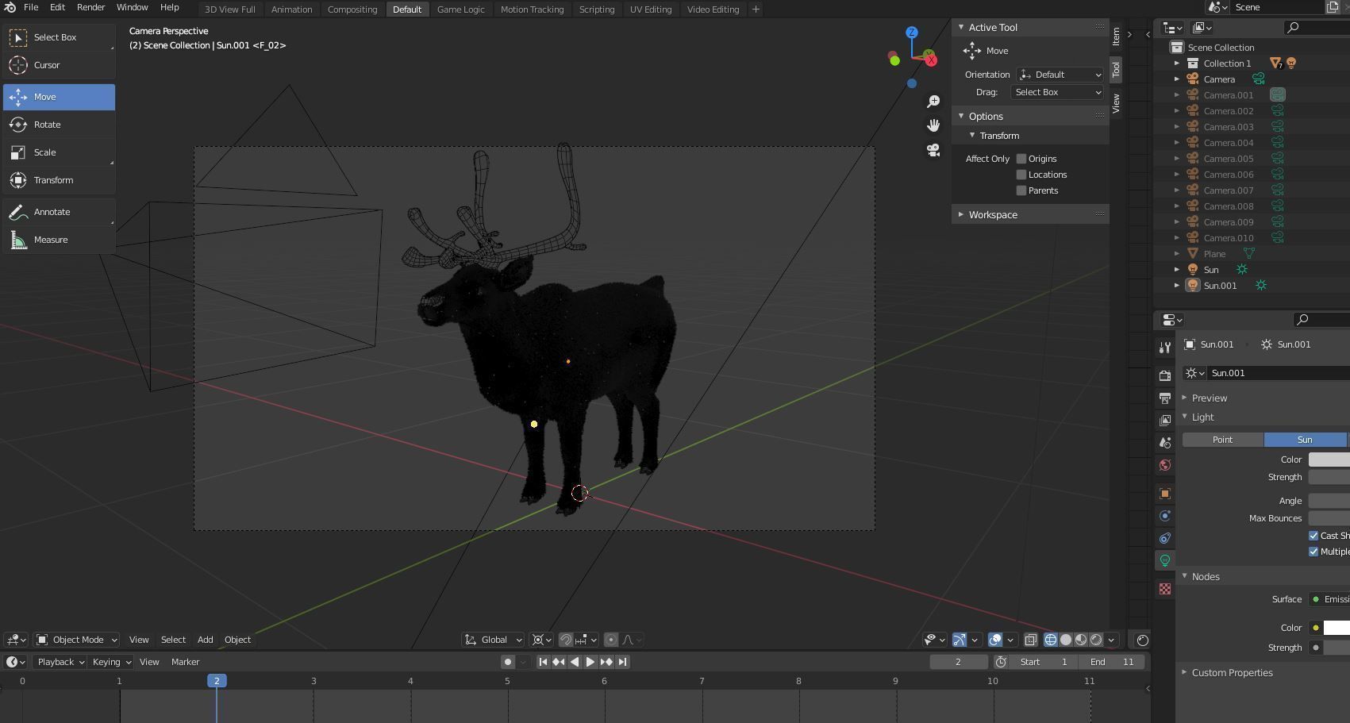Open the Render menu

[x=90, y=7]
